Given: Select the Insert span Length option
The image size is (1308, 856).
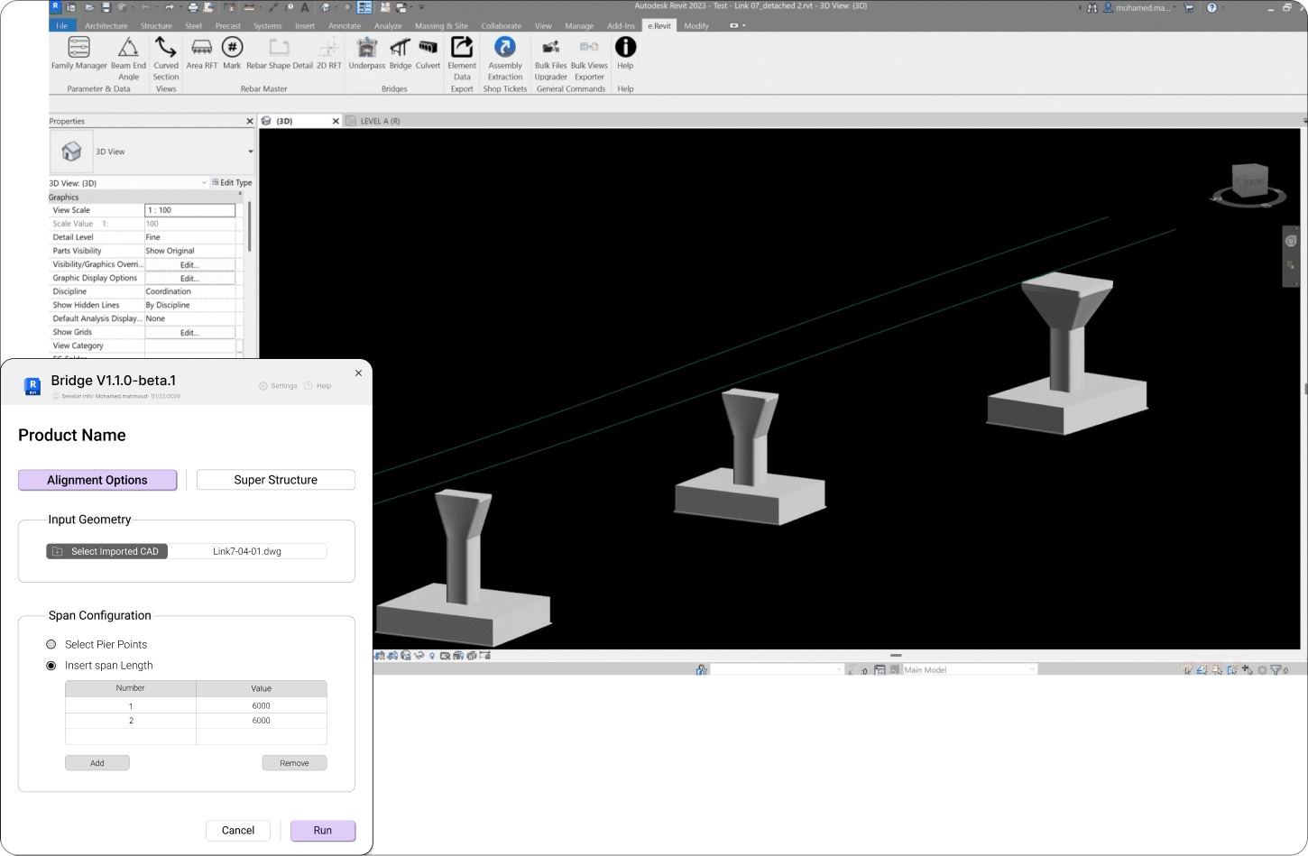Looking at the screenshot, I should 51,665.
